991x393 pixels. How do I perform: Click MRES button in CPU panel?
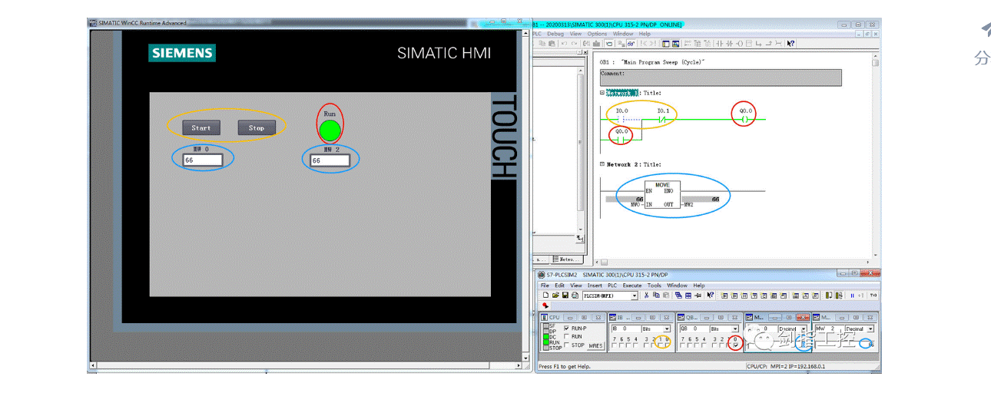click(595, 345)
